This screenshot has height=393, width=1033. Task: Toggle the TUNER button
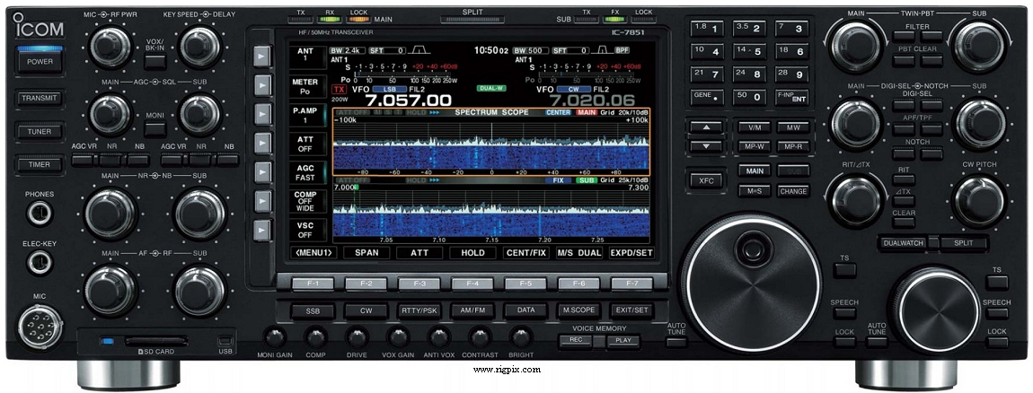[x=40, y=132]
